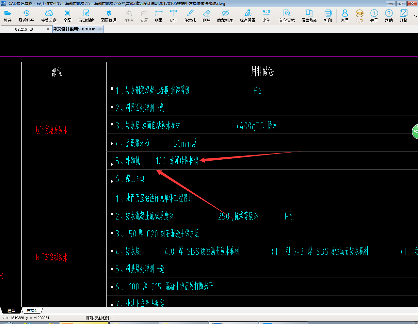Click the 恢复 redo icon

[144, 16]
